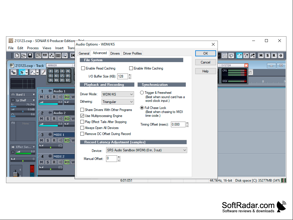Open the File menu
293x220 pixels.
click(x=11, y=48)
